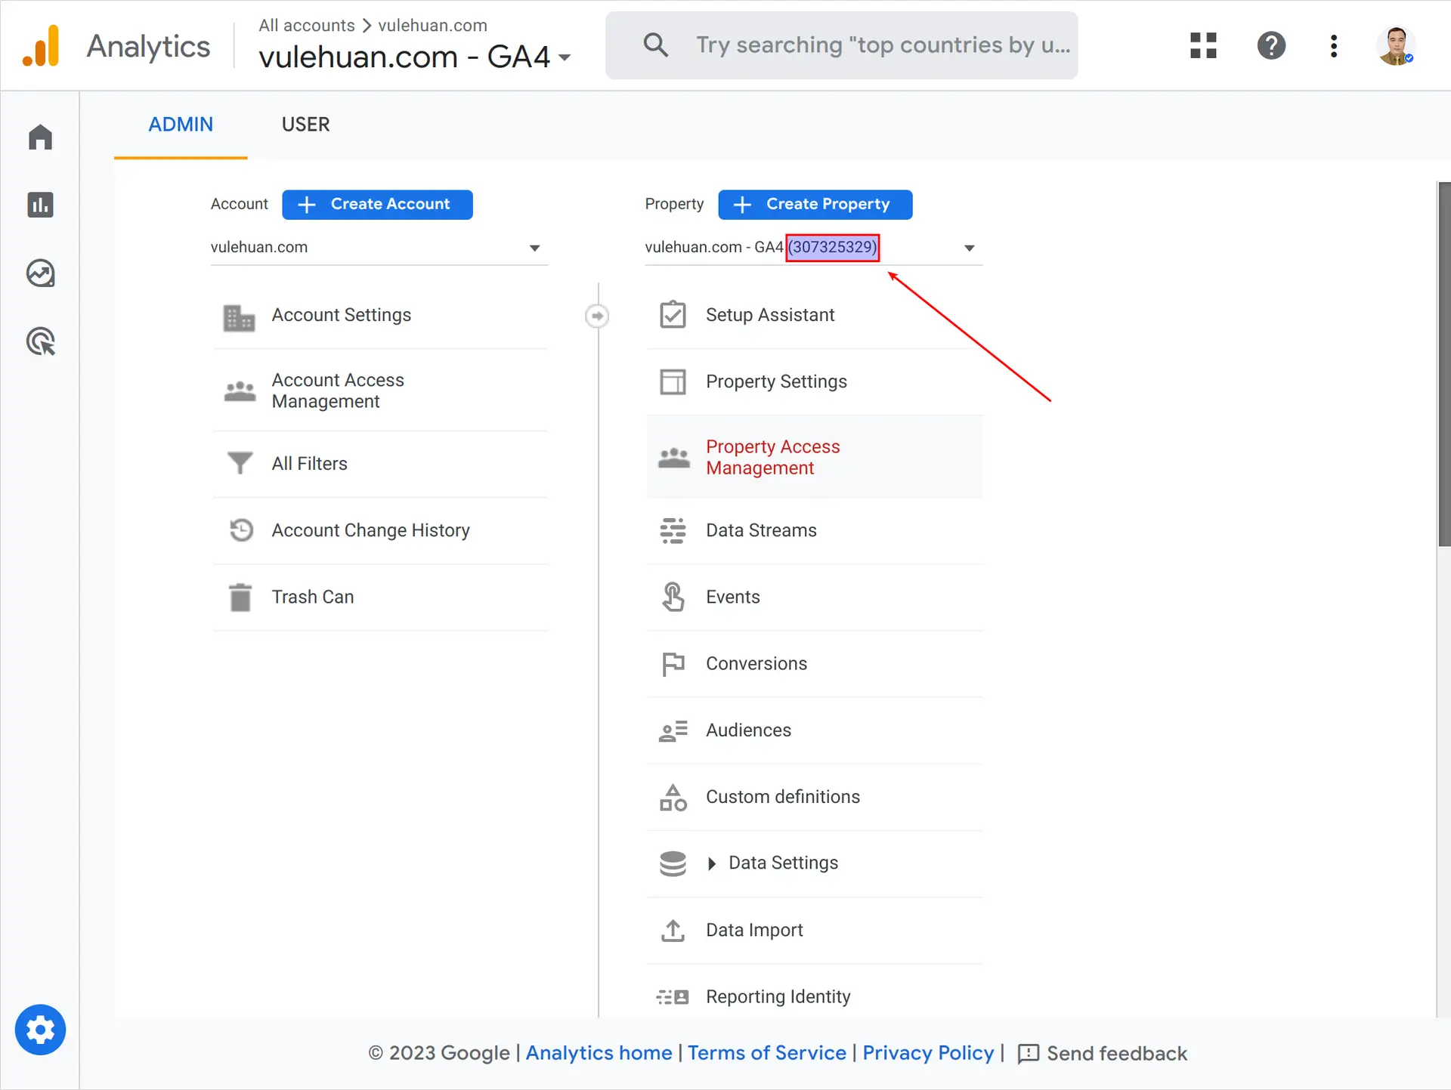Open Reports bar chart icon
The image size is (1451, 1090).
tap(40, 205)
